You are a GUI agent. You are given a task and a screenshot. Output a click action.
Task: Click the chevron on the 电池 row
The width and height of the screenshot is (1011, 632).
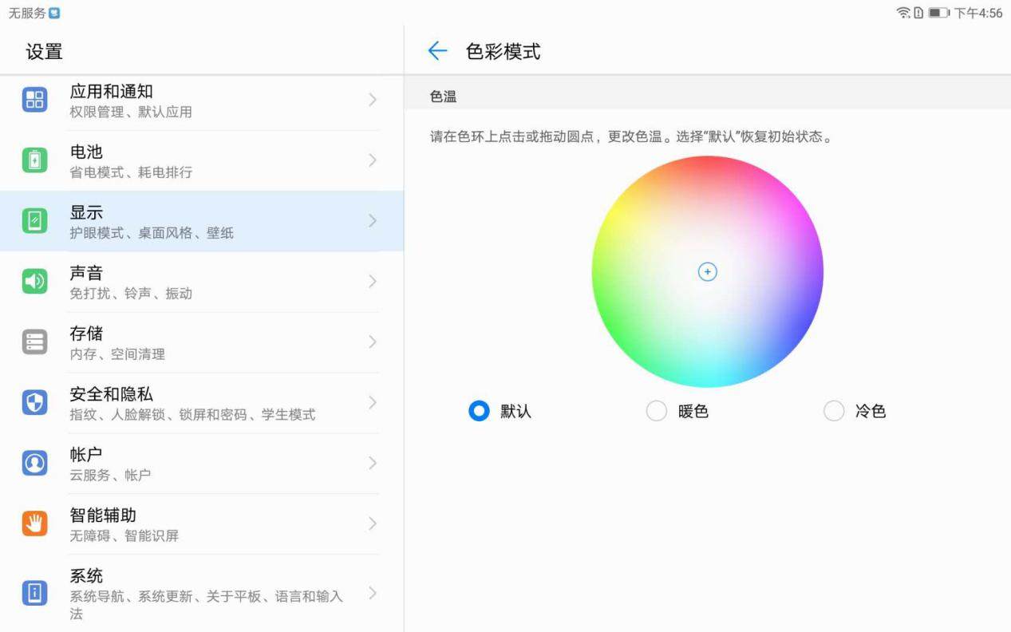[373, 160]
